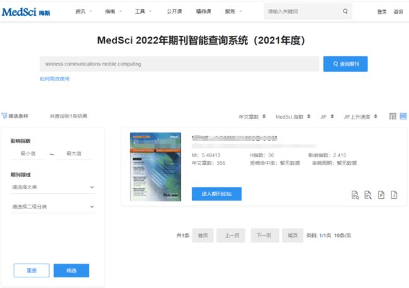409x288 pixels.
Task: Click the minimum impact factor field
Action: 28,153
